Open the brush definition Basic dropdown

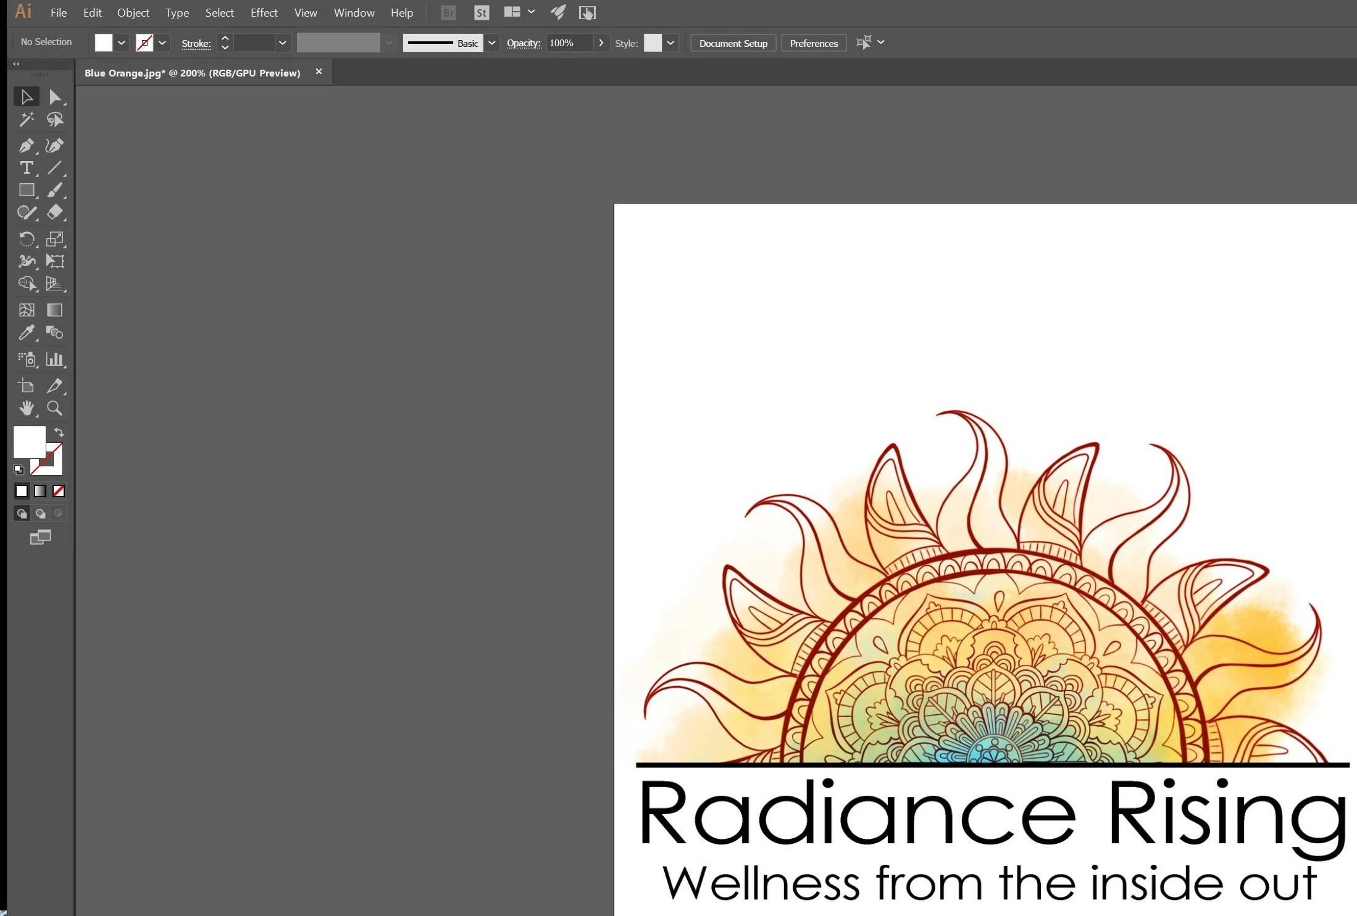pyautogui.click(x=491, y=43)
